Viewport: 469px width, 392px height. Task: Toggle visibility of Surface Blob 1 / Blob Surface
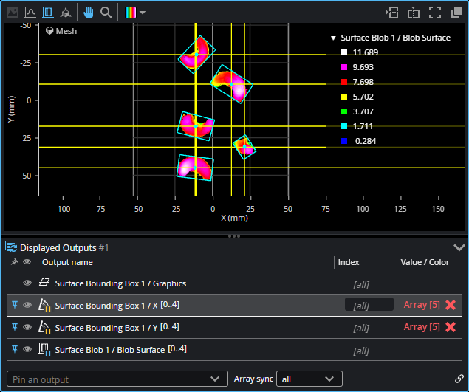point(27,349)
